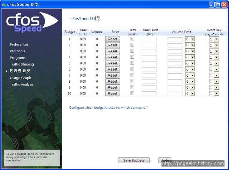Open Reset Day dropdown for budget 2
Screen dimensions: 229x170
[x=214, y=45]
